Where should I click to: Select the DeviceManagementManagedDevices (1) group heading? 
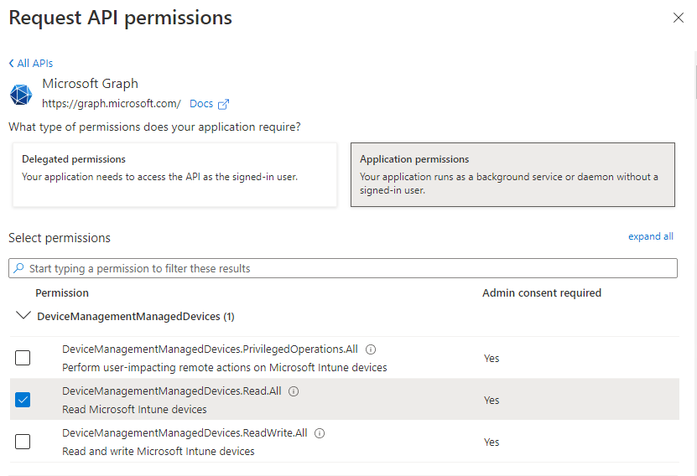[x=136, y=316]
